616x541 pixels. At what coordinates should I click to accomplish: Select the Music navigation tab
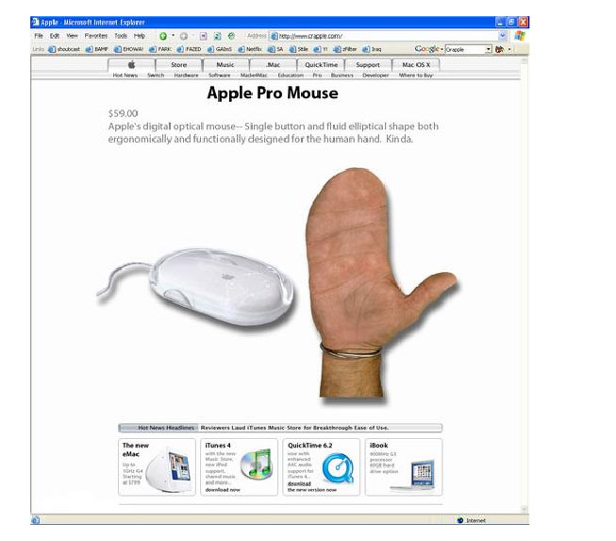coord(225,65)
